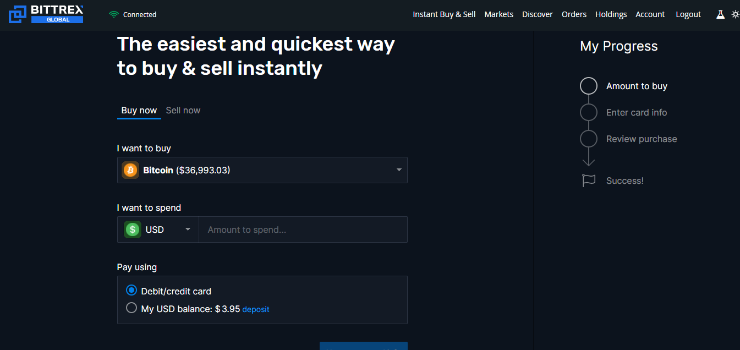Click the green Wi-Fi connection status icon
This screenshot has height=350, width=740.
click(114, 15)
